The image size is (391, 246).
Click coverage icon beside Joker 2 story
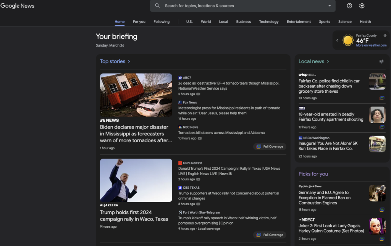381,239
